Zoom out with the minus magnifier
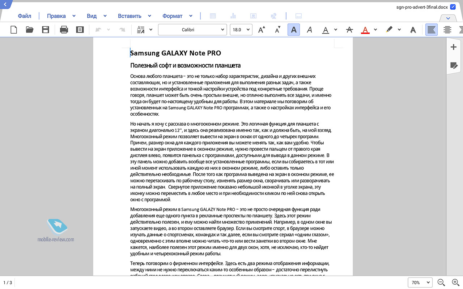The image size is (463, 289). coord(441,282)
